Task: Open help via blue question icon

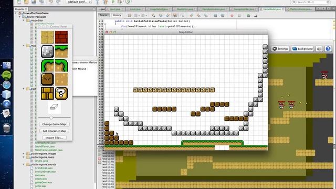Action: click(x=328, y=49)
